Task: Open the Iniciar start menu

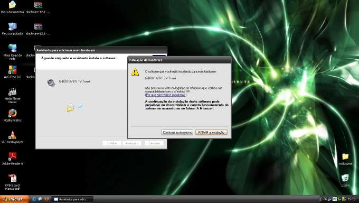Action: [14, 199]
